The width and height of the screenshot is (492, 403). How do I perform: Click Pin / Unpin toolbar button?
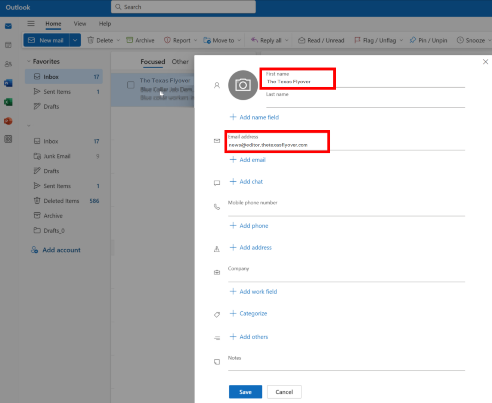pyautogui.click(x=428, y=40)
